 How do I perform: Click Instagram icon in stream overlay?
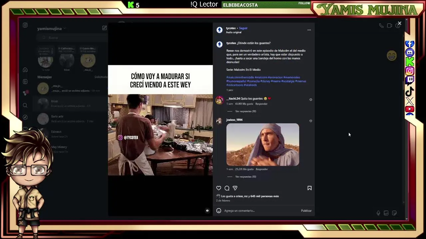pyautogui.click(x=410, y=71)
